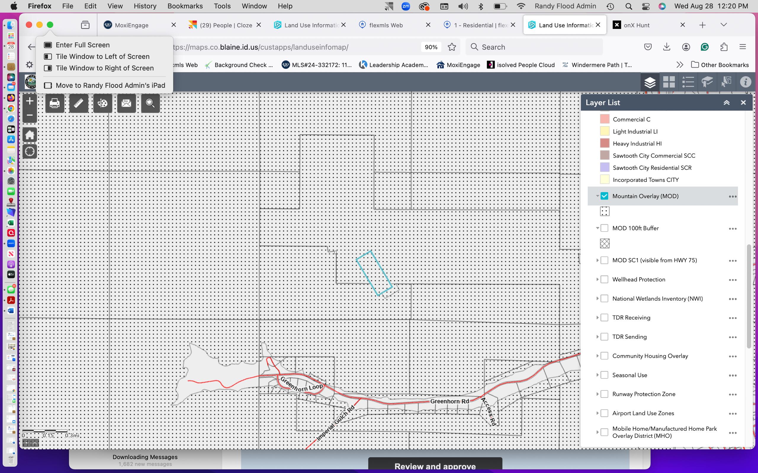The width and height of the screenshot is (758, 473).
Task: Enable the Wellhead Protection layer checkbox
Action: [605, 279]
